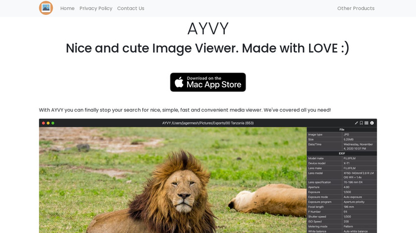Open the thumbnail grid icon in title bar
The height and width of the screenshot is (233, 416).
point(366,123)
